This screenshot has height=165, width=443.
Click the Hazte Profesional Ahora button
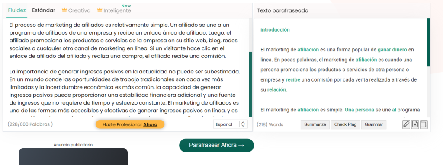pos(130,124)
